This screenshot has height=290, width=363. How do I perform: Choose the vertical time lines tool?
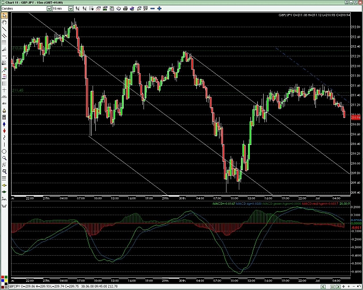4,84
